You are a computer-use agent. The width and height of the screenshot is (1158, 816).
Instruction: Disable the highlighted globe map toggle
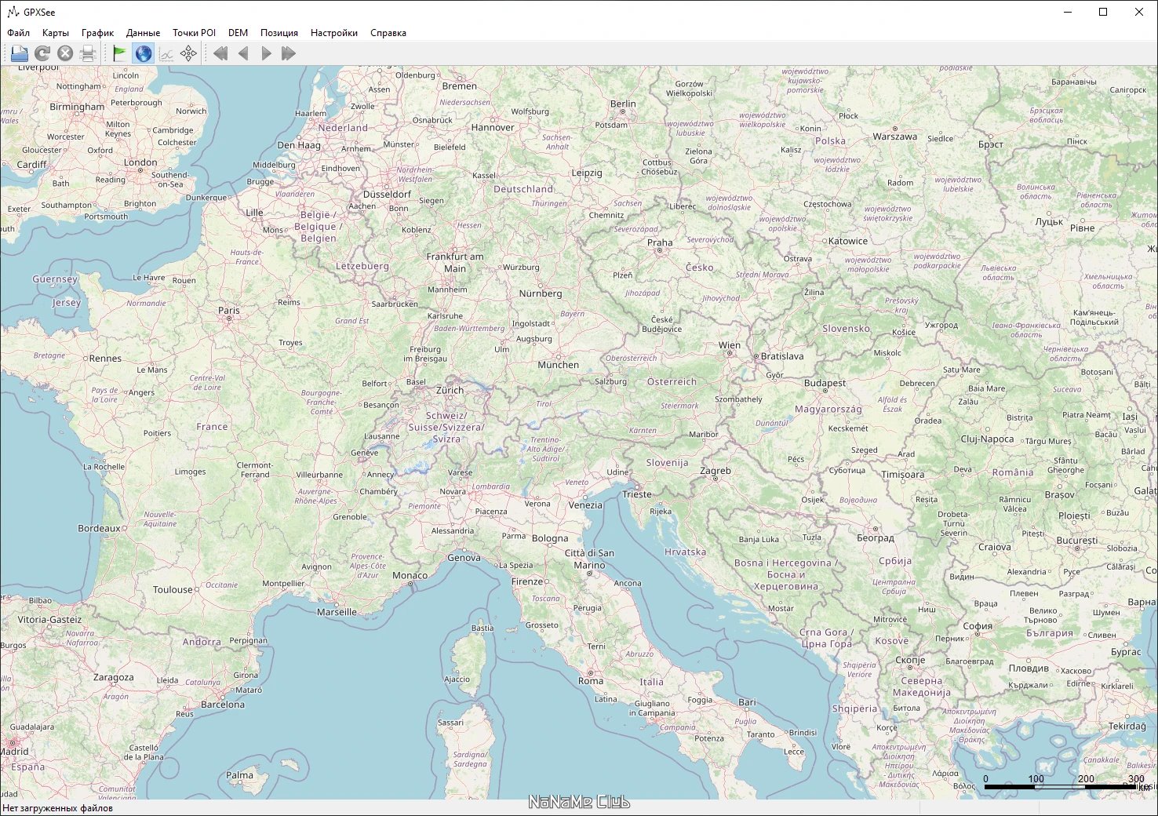point(142,53)
